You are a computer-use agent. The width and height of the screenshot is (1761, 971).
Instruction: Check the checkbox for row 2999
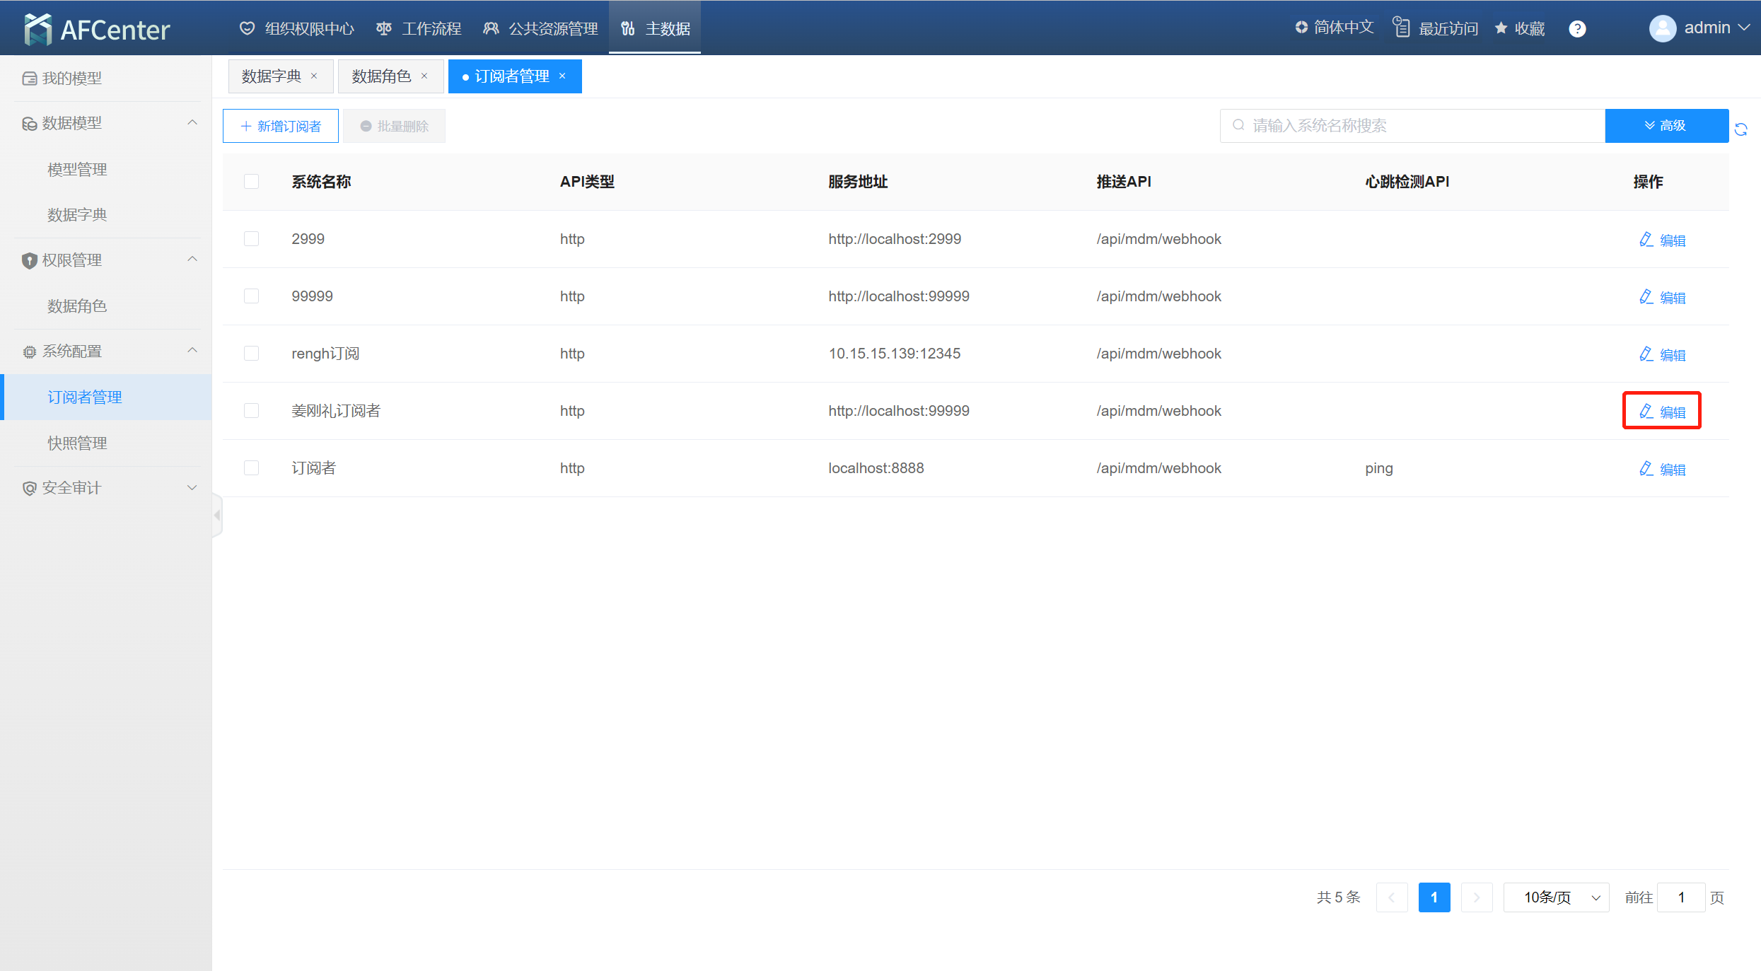click(251, 239)
